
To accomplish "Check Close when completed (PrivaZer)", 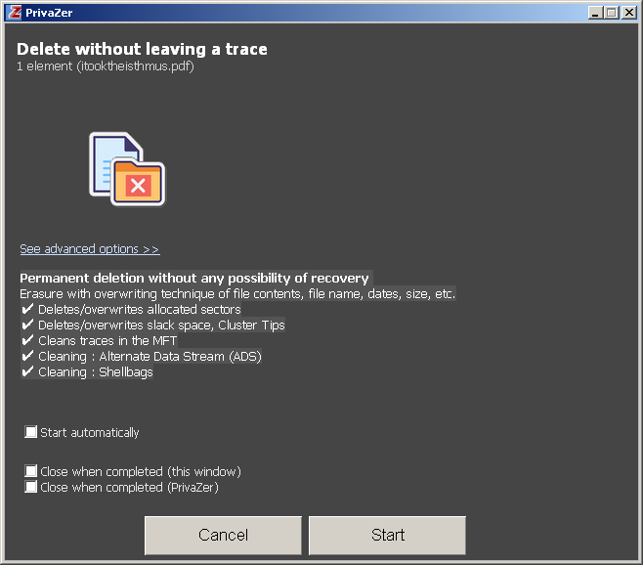I will pos(30,487).
